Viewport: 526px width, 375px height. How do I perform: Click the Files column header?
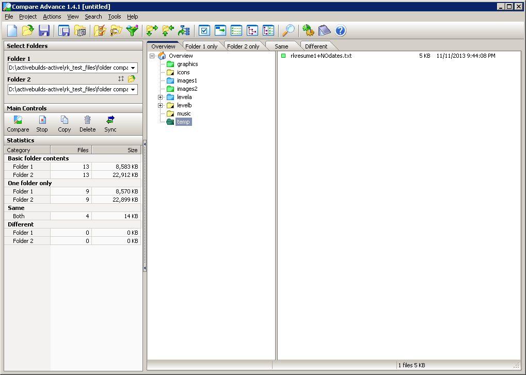tap(71, 150)
